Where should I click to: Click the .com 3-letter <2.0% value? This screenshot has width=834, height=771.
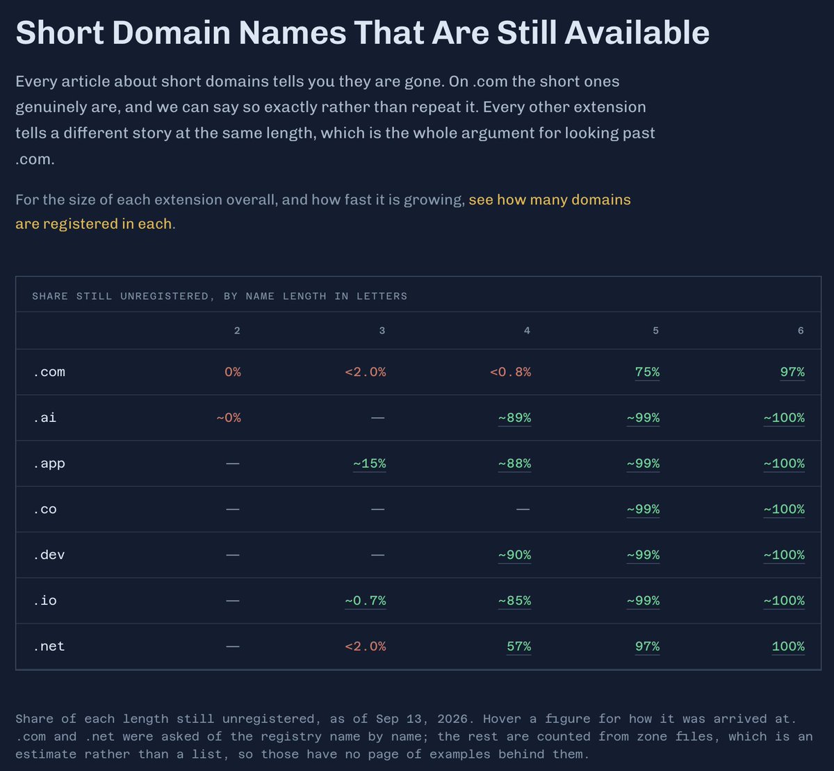click(x=366, y=372)
